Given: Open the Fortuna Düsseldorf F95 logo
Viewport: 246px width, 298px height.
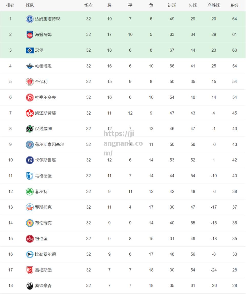Looking at the screenshot, I should [x=29, y=98].
